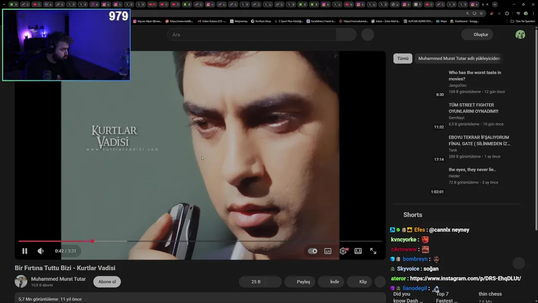Click the İndir download button
Viewport: 538px width, 303px height.
[331, 282]
